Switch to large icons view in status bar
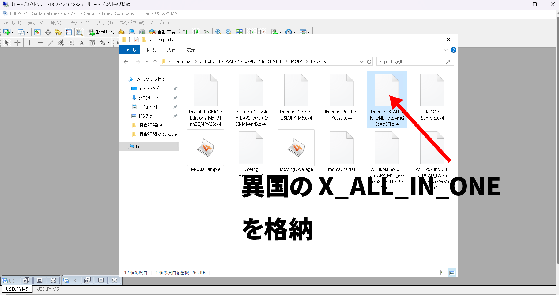Viewport: 559px width, 295px height. [x=452, y=272]
